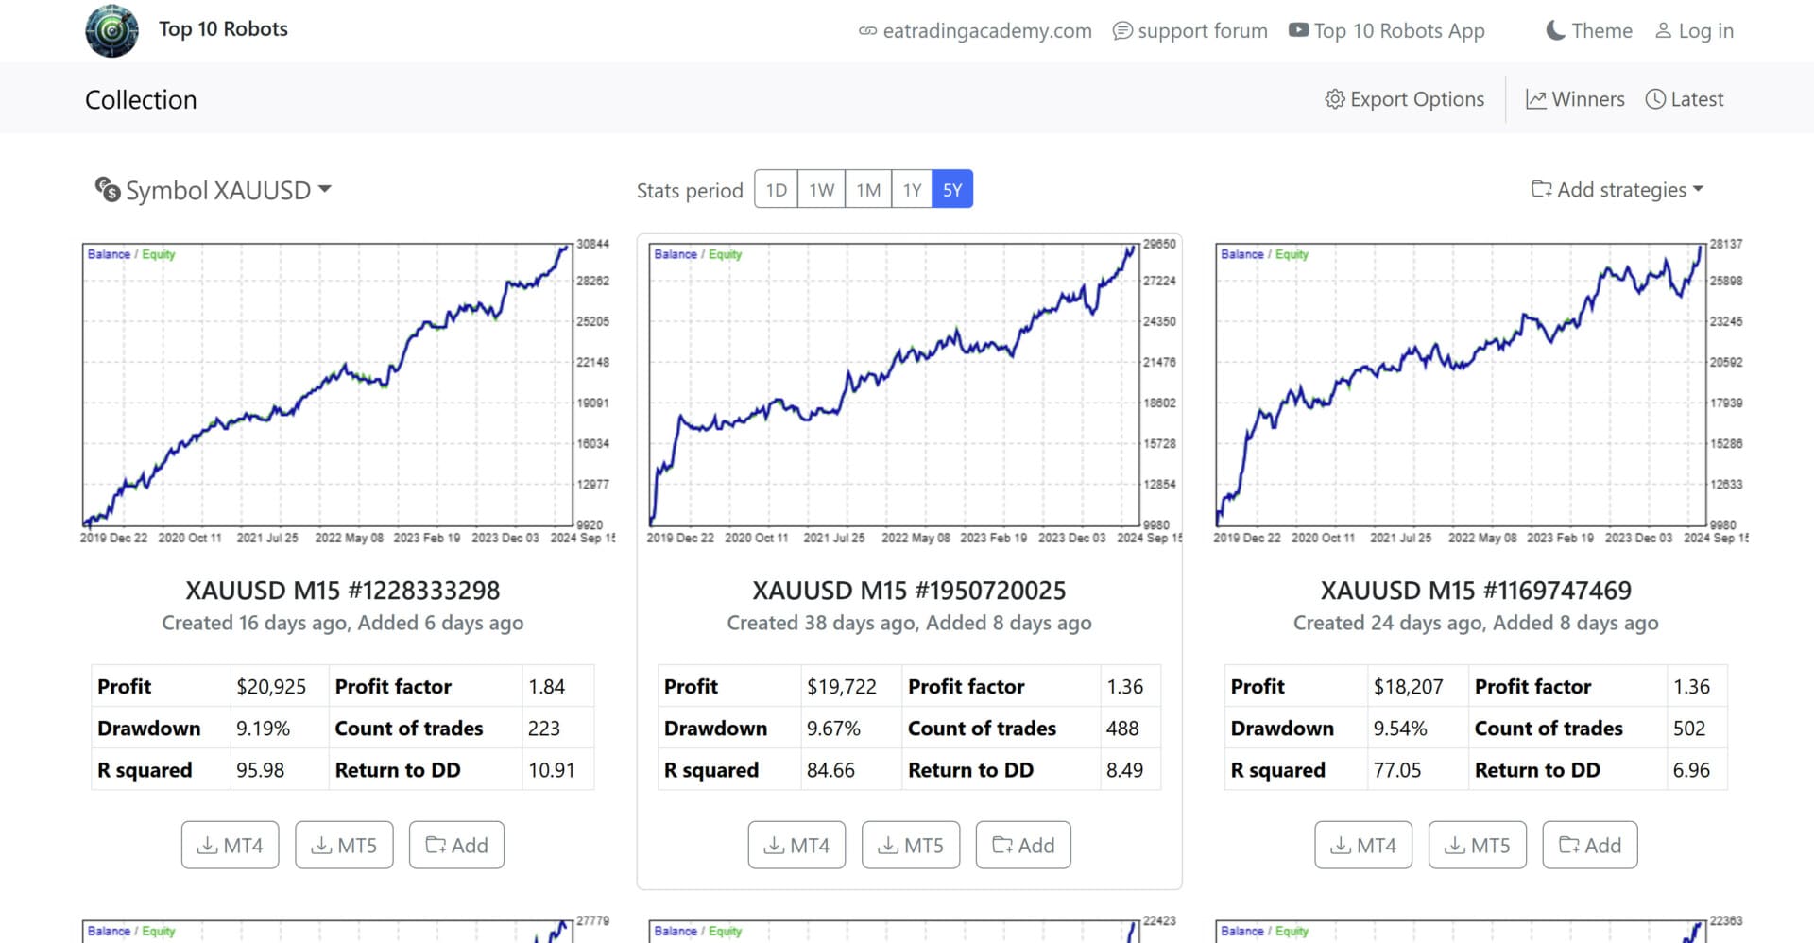Click profit value $19,722

842,687
